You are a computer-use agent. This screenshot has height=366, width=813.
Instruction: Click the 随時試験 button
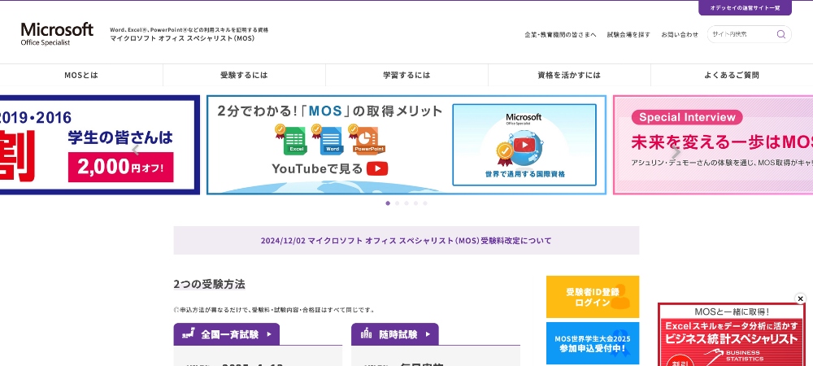(x=395, y=334)
